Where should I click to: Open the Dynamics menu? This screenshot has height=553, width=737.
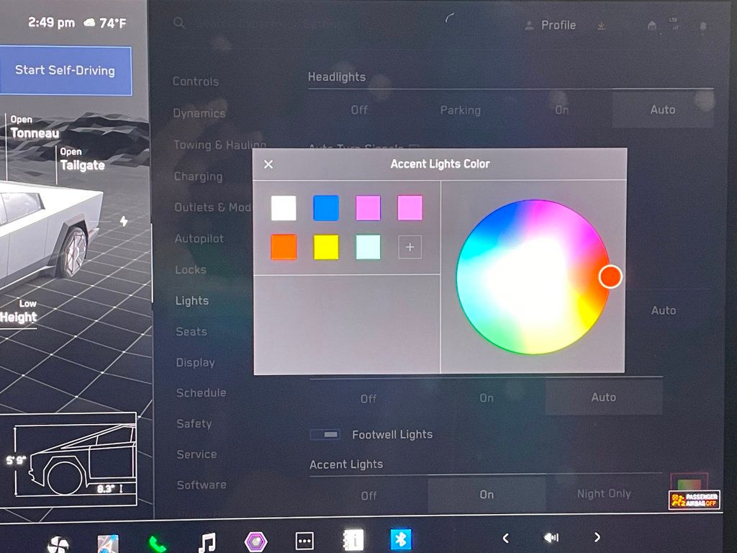tap(199, 113)
